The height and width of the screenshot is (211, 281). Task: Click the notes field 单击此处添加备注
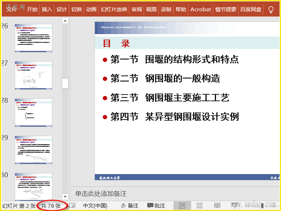pyautogui.click(x=101, y=194)
